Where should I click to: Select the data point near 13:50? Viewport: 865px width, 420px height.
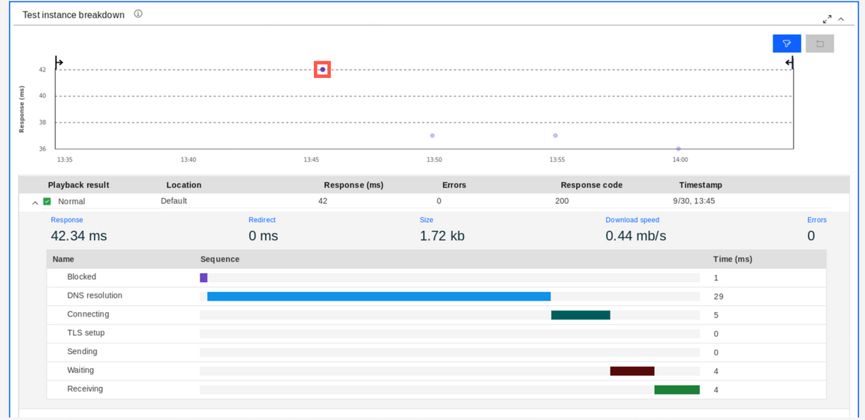(432, 136)
